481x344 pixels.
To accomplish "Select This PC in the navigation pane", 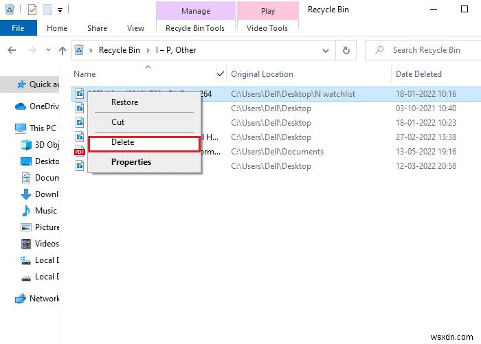I will (36, 128).
